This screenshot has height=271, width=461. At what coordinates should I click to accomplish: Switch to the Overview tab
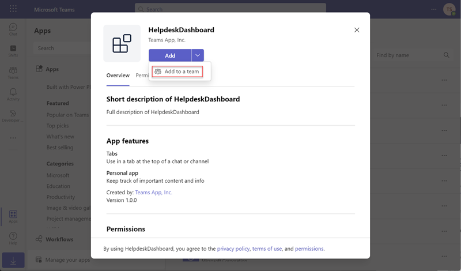click(x=118, y=76)
